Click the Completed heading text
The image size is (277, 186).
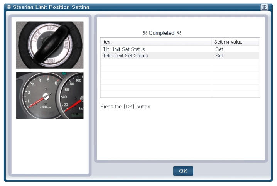tap(162, 33)
